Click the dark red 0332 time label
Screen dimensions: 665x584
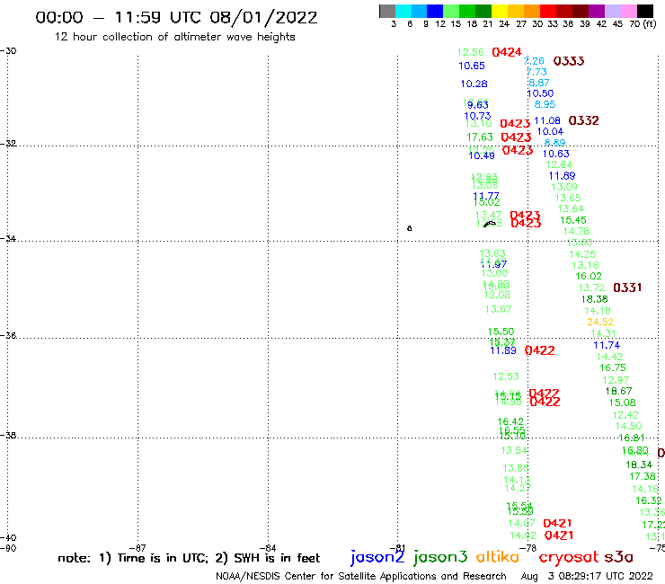(x=583, y=120)
